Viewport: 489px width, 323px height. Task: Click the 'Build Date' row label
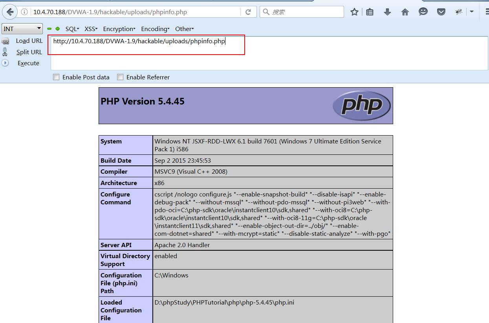pos(116,160)
